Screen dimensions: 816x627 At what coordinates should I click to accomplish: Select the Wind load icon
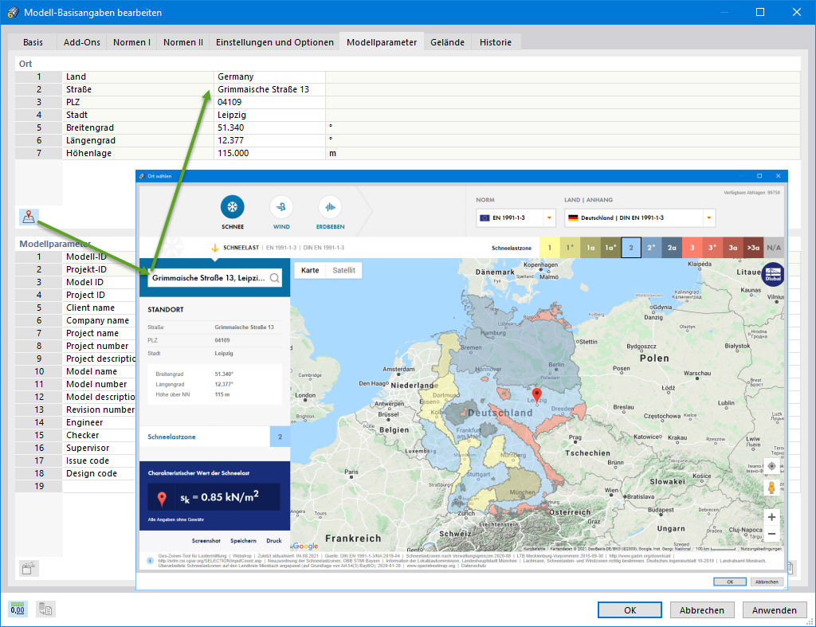pos(281,207)
